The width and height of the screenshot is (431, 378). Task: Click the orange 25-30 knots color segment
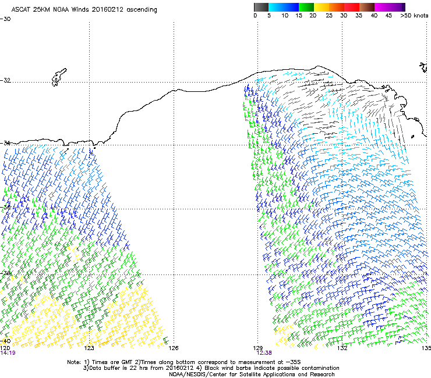337,7
